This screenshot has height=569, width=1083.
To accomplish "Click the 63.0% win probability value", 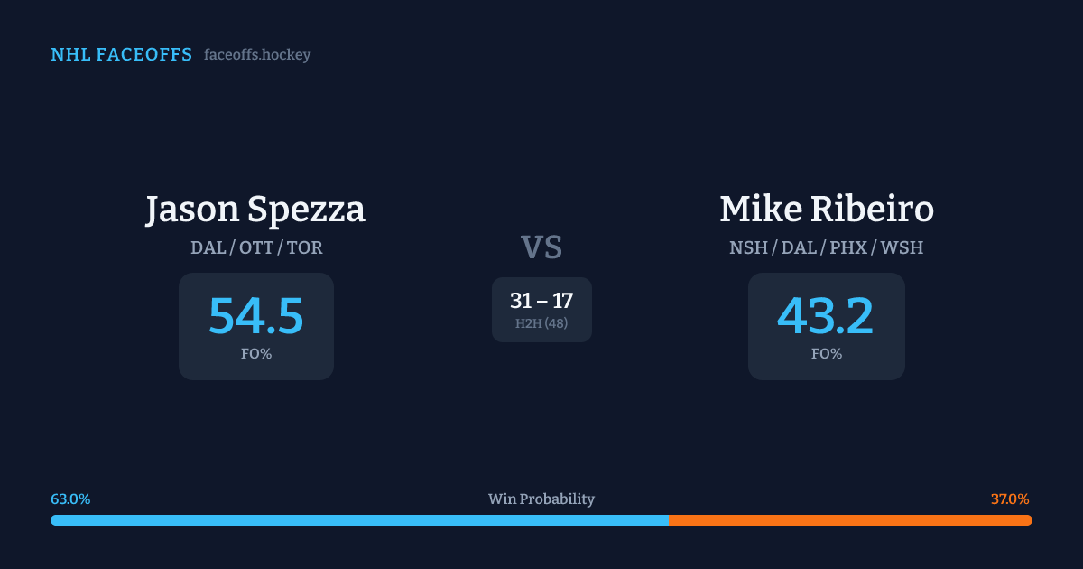I will coord(70,499).
